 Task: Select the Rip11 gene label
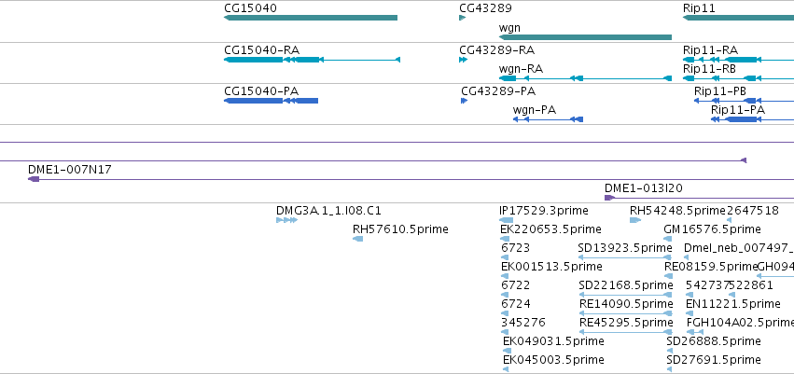699,8
